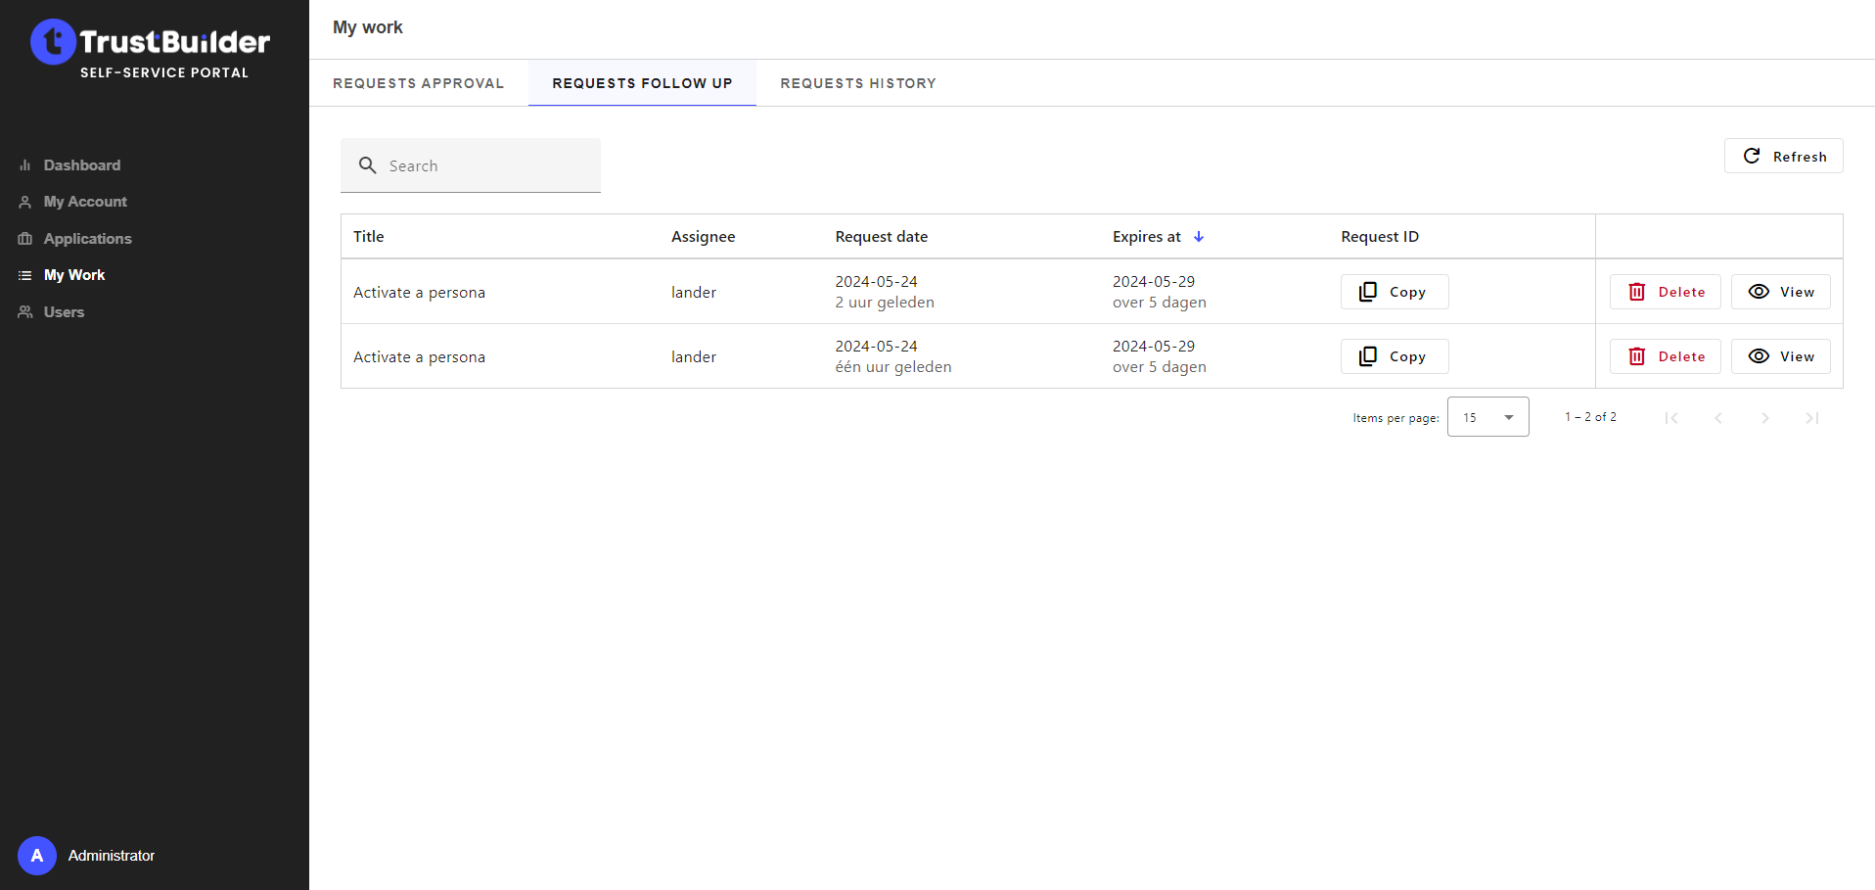Screen dimensions: 1875x890
Task: View the first request with the eye button
Action: point(1780,292)
